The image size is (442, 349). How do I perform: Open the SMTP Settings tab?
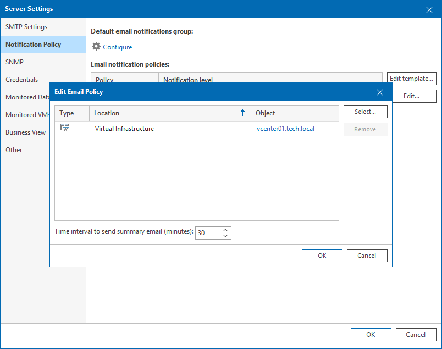coord(26,27)
